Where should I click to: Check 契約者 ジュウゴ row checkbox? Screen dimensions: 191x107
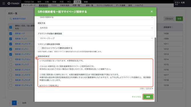tap(11, 65)
